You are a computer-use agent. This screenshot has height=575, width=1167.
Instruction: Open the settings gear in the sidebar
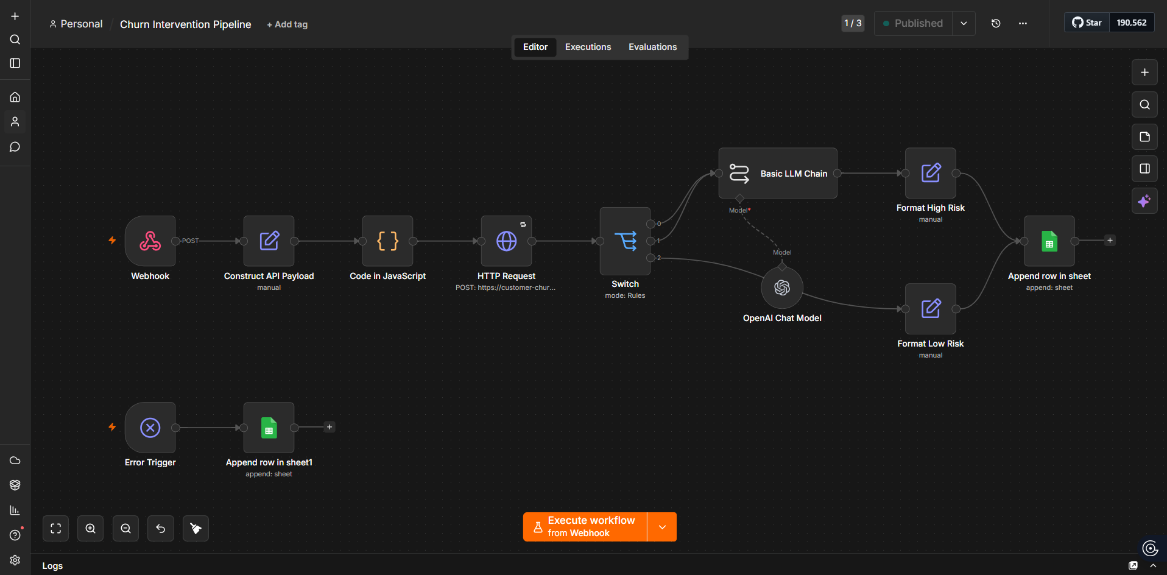click(x=15, y=560)
